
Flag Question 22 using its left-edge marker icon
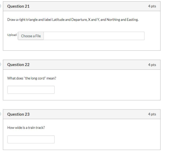point(0,65)
